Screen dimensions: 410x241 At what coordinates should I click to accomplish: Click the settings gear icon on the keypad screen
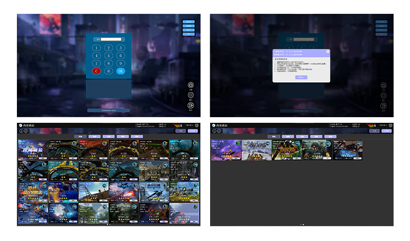tap(191, 96)
